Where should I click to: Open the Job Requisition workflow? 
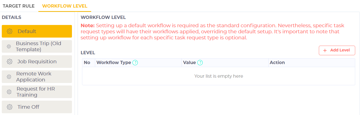point(37,62)
